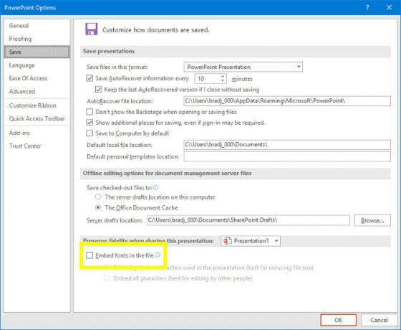The width and height of the screenshot is (401, 330).
Task: Decrease AutoRecover minutes with the down arrow
Action: tap(223, 80)
